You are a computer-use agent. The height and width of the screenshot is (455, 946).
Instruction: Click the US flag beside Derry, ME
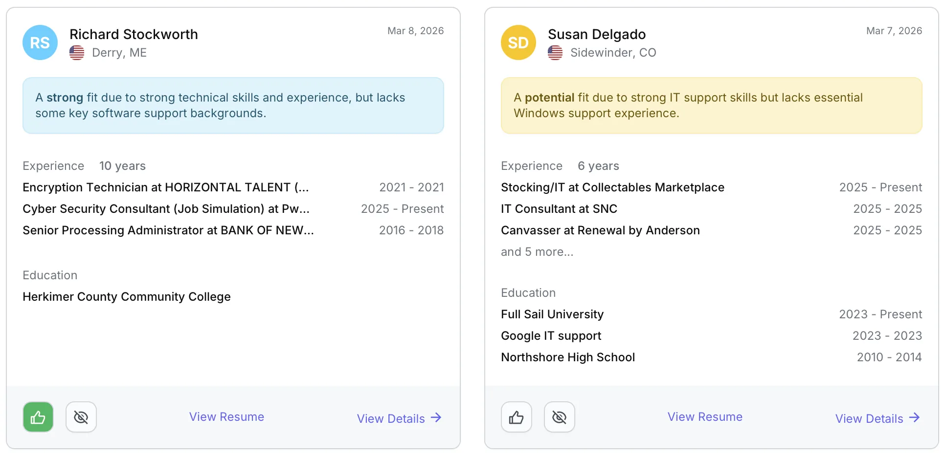(x=77, y=53)
